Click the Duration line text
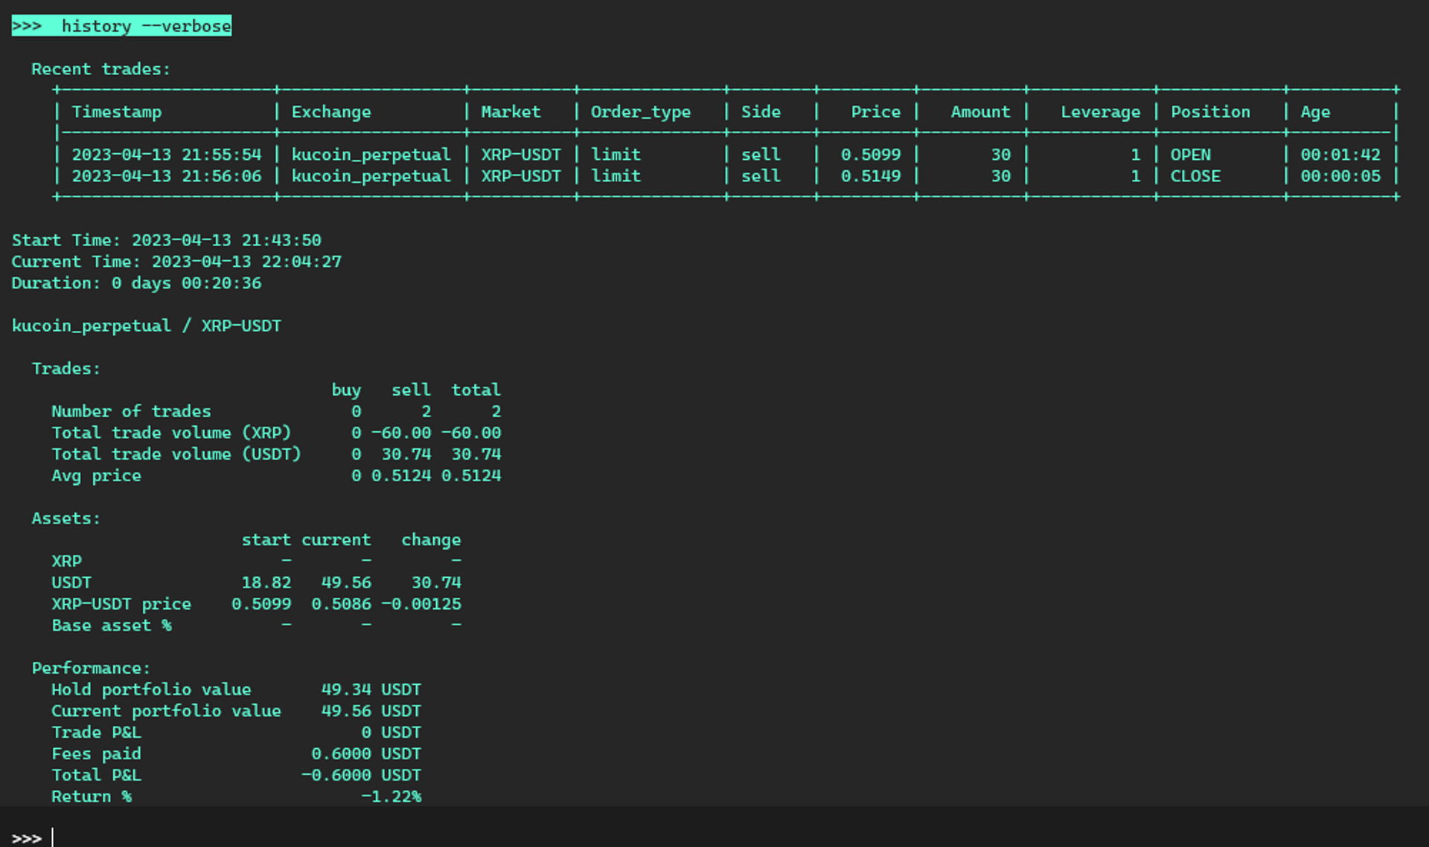1429x847 pixels. click(x=136, y=283)
